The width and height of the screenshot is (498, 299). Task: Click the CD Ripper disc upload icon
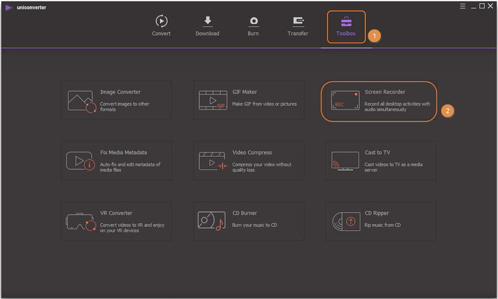point(346,222)
